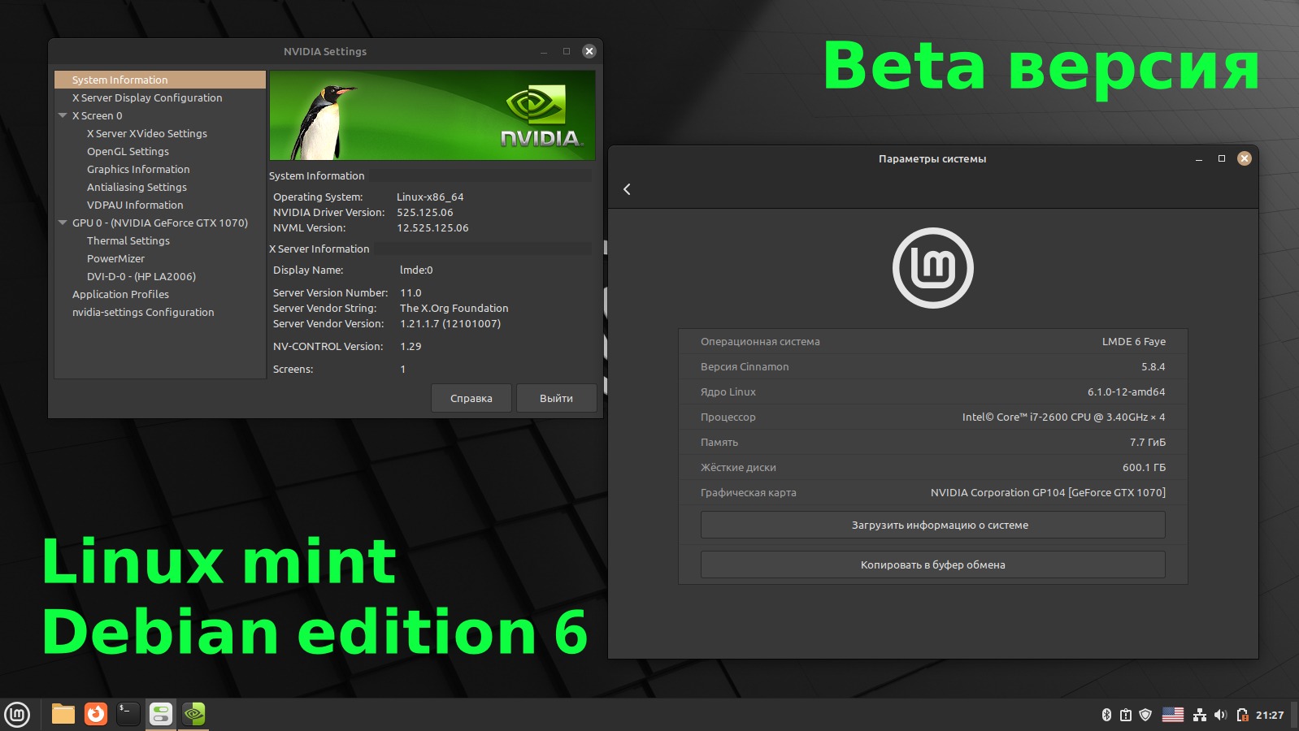Click the clock showing 21:27
Screen dimensions: 1299x731
pos(1270,715)
